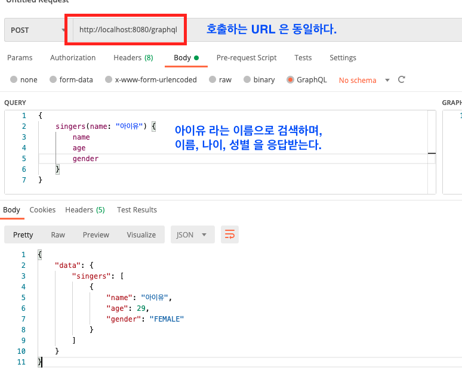
Task: Click the query editor scrollbar marker
Action: pyautogui.click(x=432, y=153)
